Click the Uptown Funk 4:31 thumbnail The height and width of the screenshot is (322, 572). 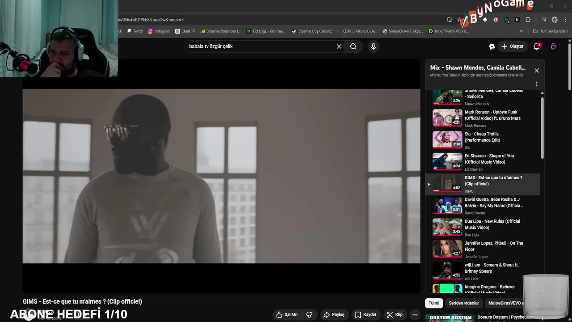pos(447,118)
